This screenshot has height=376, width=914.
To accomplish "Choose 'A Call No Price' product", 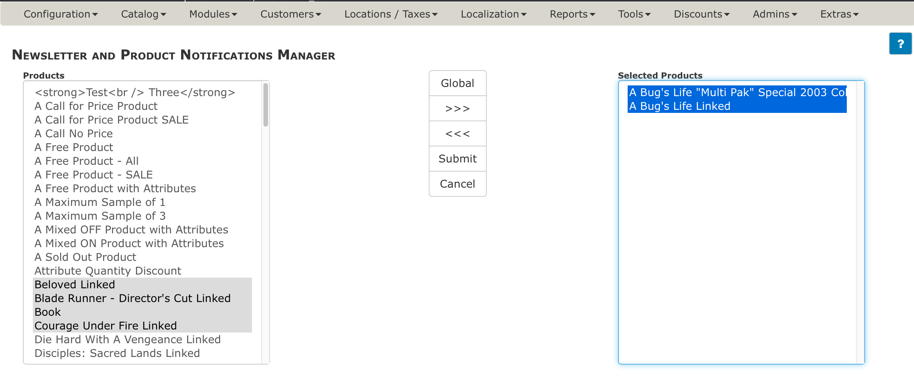I will [143, 133].
